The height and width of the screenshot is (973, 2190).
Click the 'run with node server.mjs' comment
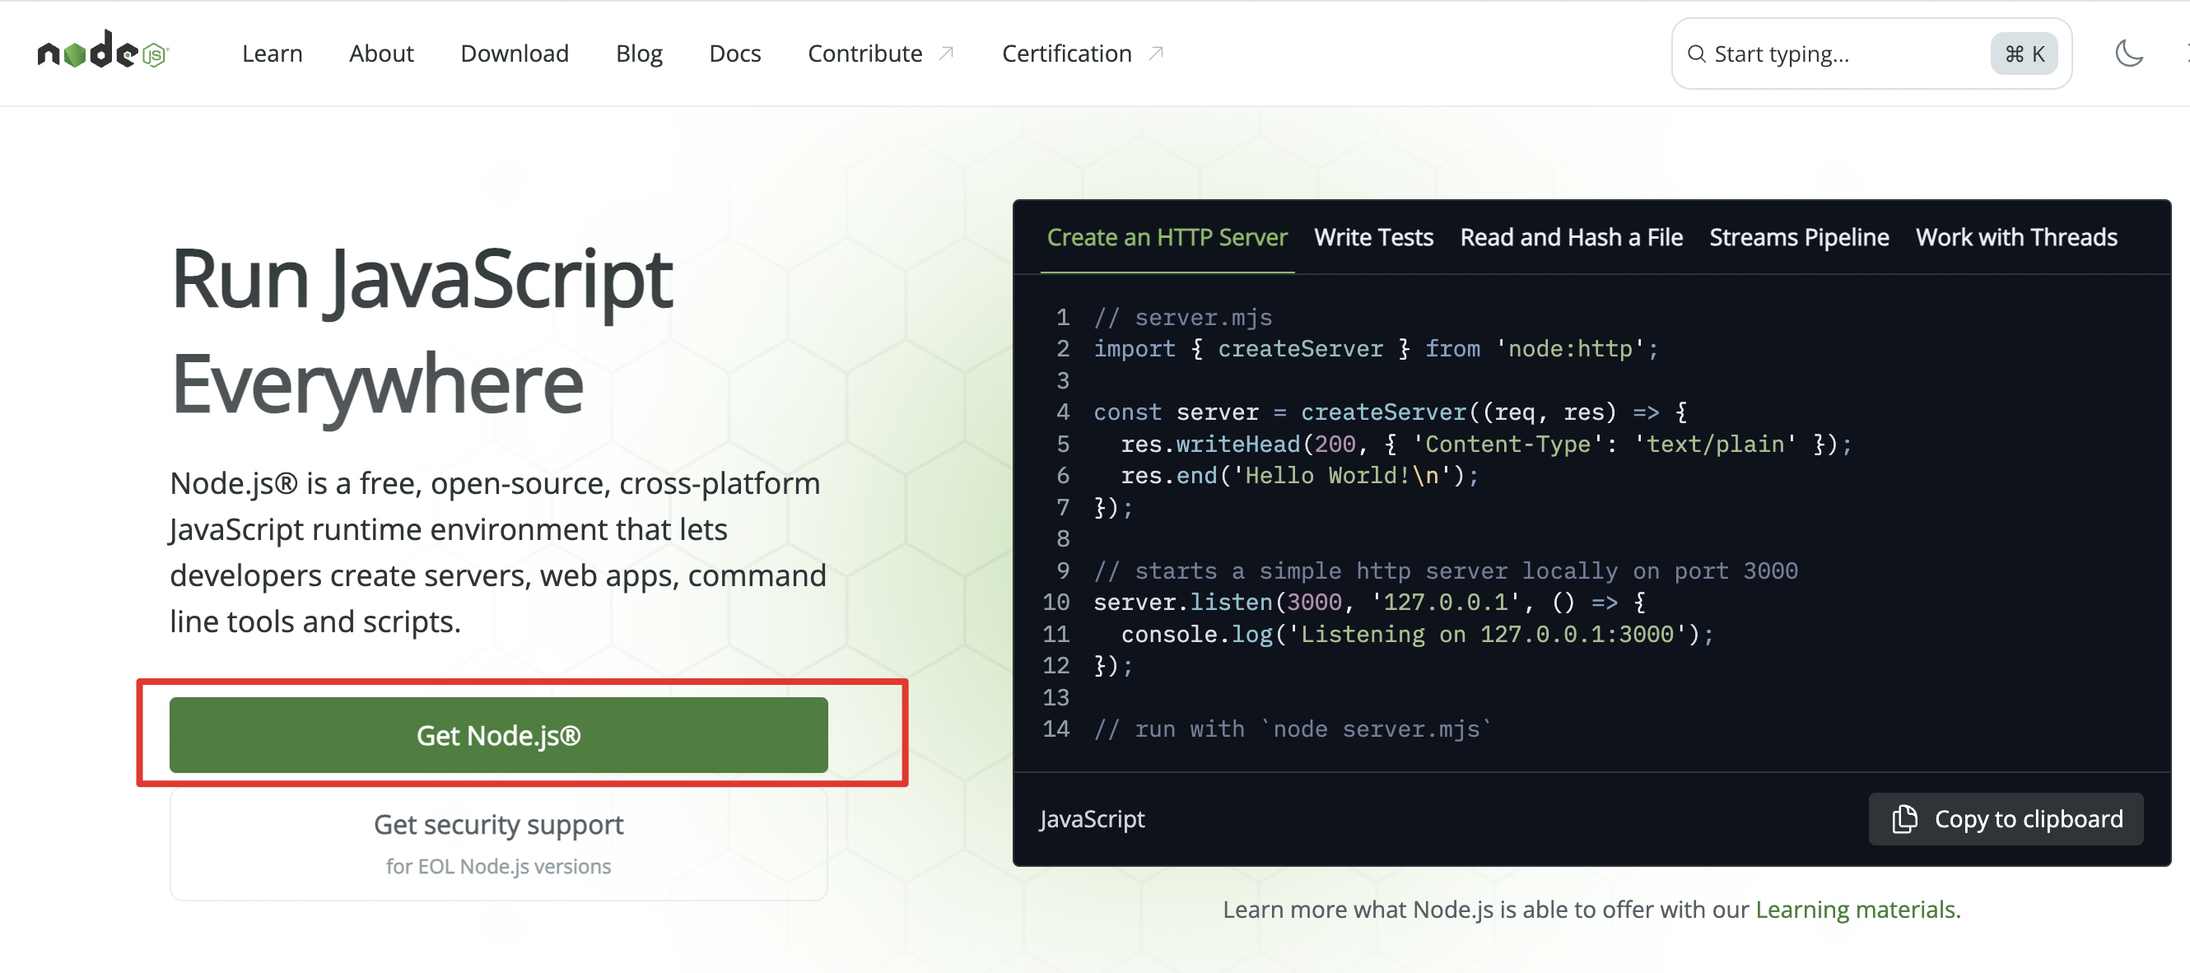pos(1293,729)
